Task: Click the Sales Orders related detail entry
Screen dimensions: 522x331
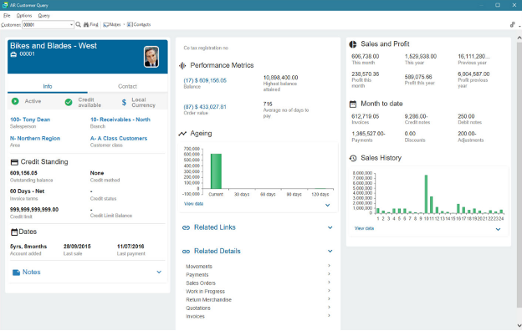Action: [201, 283]
